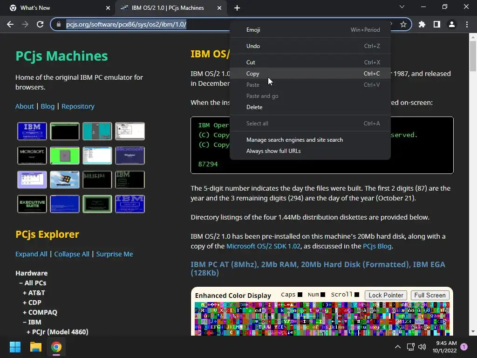Open the black screen green-border thumbnail
Viewport: 477px width, 358px height.
pos(64,131)
